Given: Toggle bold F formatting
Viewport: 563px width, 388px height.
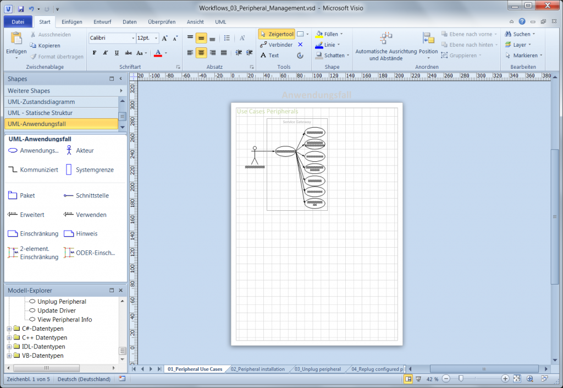Looking at the screenshot, I should tap(95, 53).
